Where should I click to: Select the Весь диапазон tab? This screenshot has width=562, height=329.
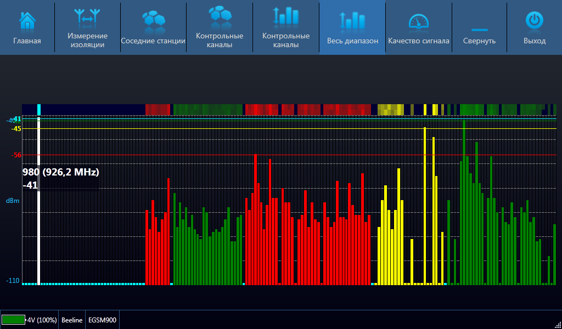pyautogui.click(x=352, y=27)
